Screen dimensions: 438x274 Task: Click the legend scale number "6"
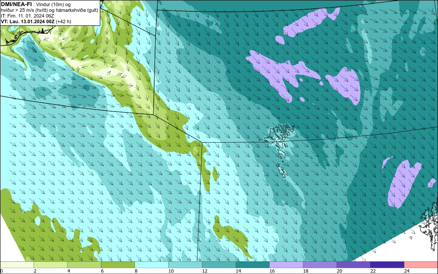tap(102, 271)
